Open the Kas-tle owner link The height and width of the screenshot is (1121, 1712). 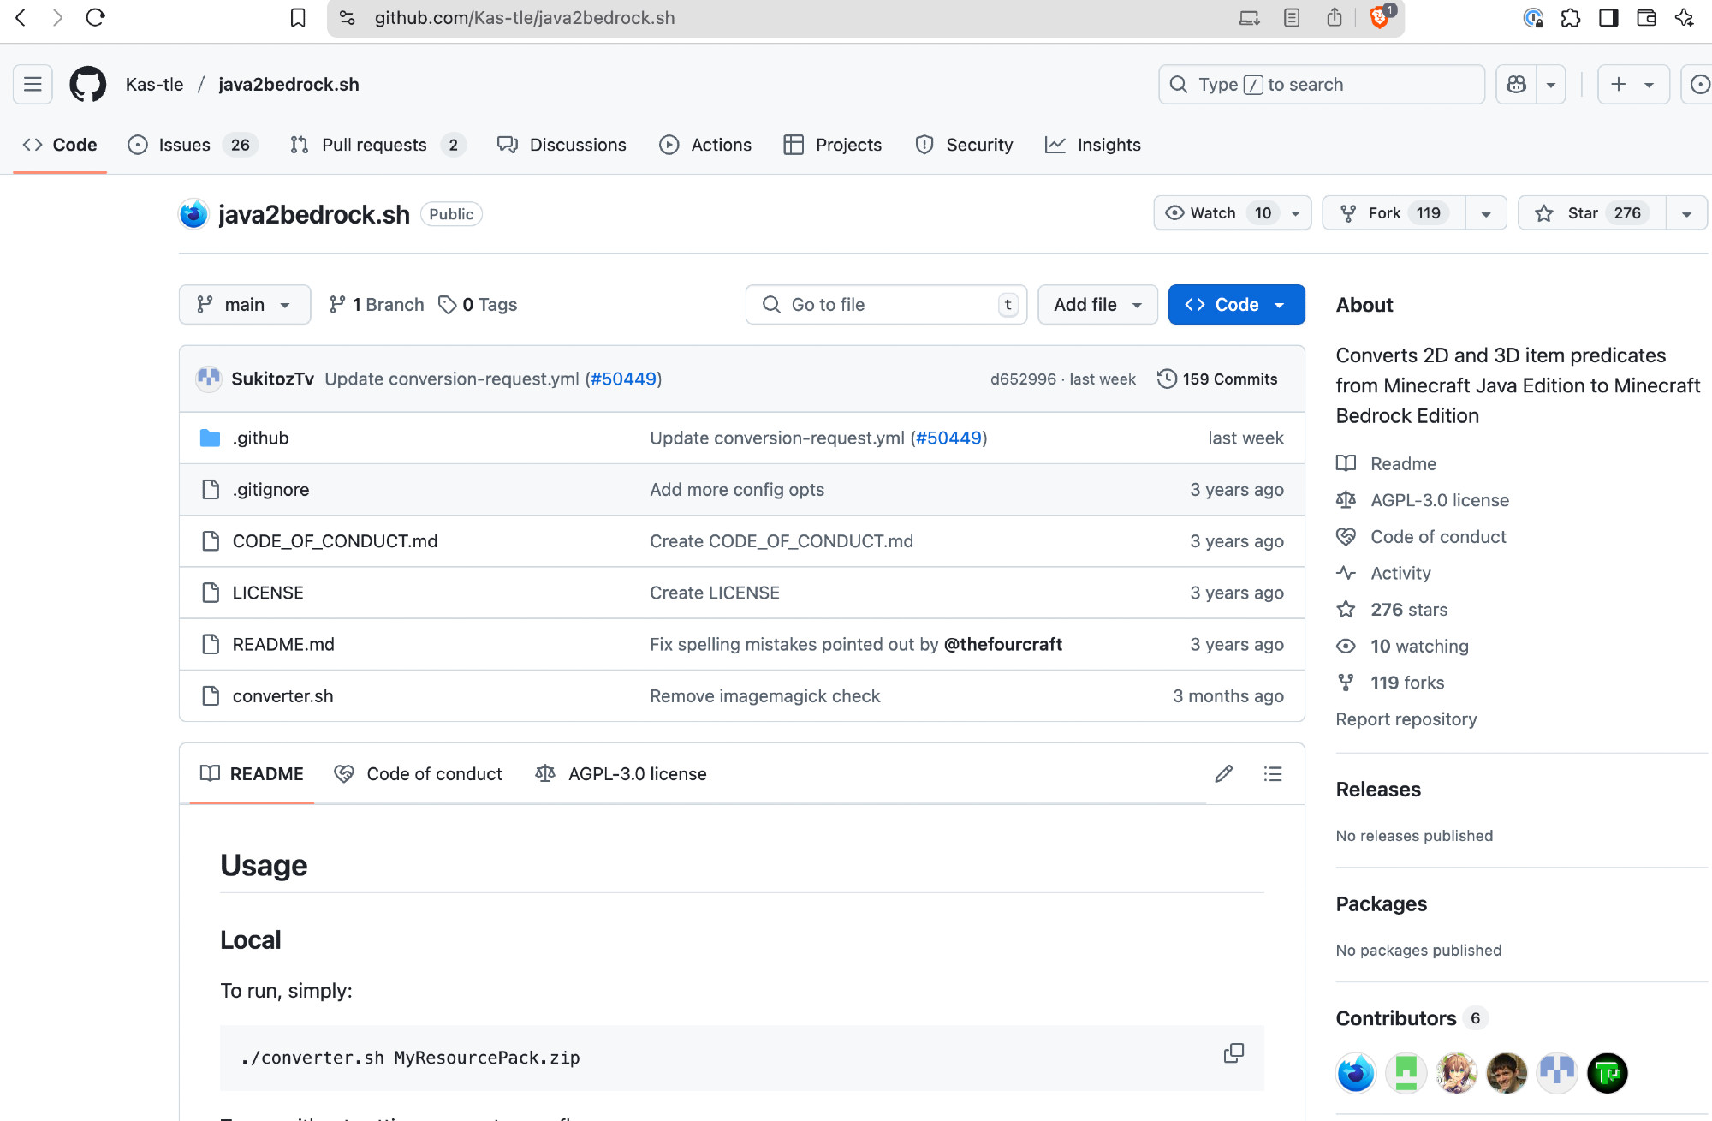(x=154, y=84)
